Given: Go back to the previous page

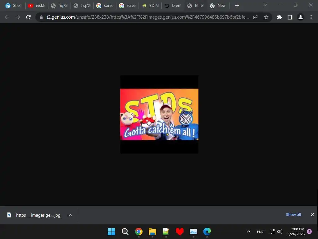Looking at the screenshot, I should point(7,17).
